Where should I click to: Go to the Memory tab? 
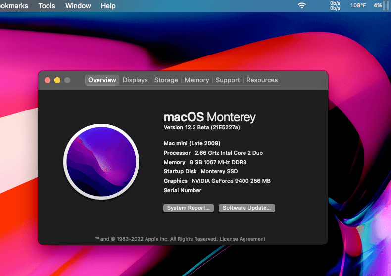(x=197, y=80)
